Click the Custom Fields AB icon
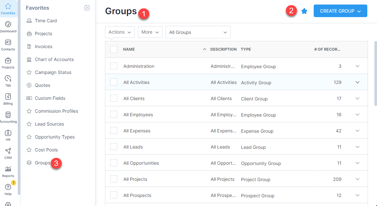Viewport: 377px width, 206px height. [29, 98]
